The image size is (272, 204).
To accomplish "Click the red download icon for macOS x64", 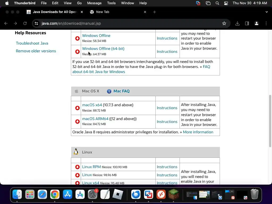I will (77, 108).
